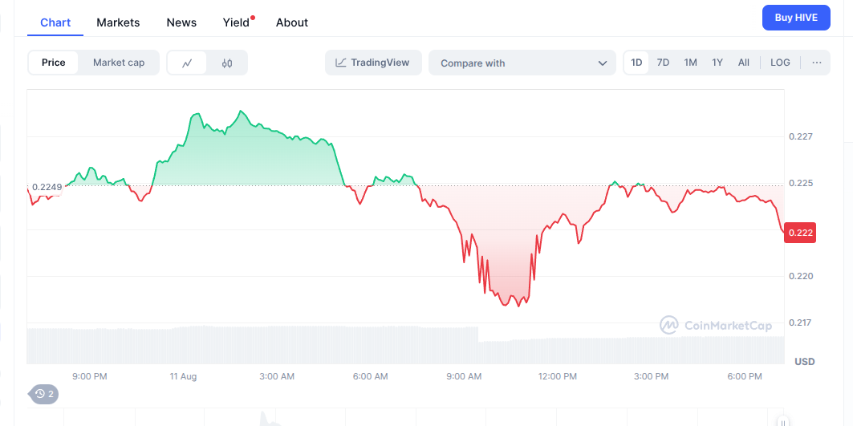Choose the 1Y time range

click(x=717, y=63)
